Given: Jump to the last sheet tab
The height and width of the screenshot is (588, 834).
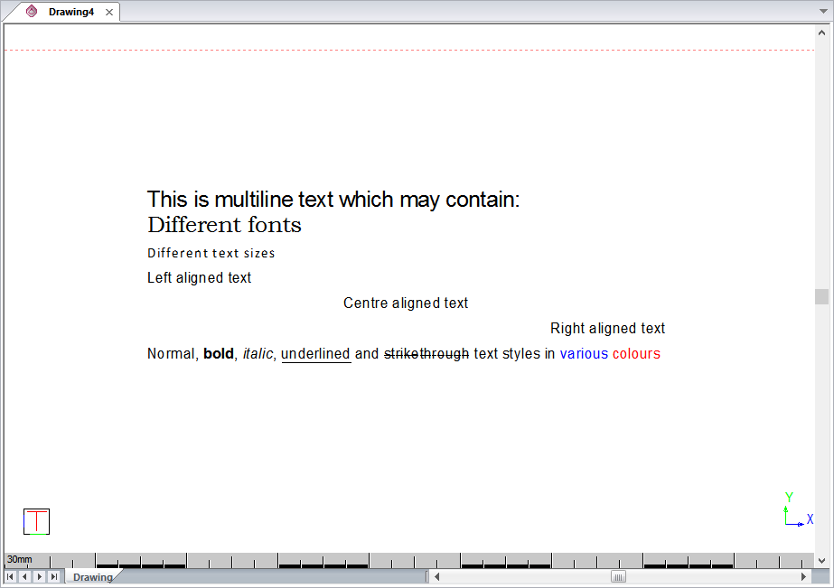Looking at the screenshot, I should [x=53, y=576].
